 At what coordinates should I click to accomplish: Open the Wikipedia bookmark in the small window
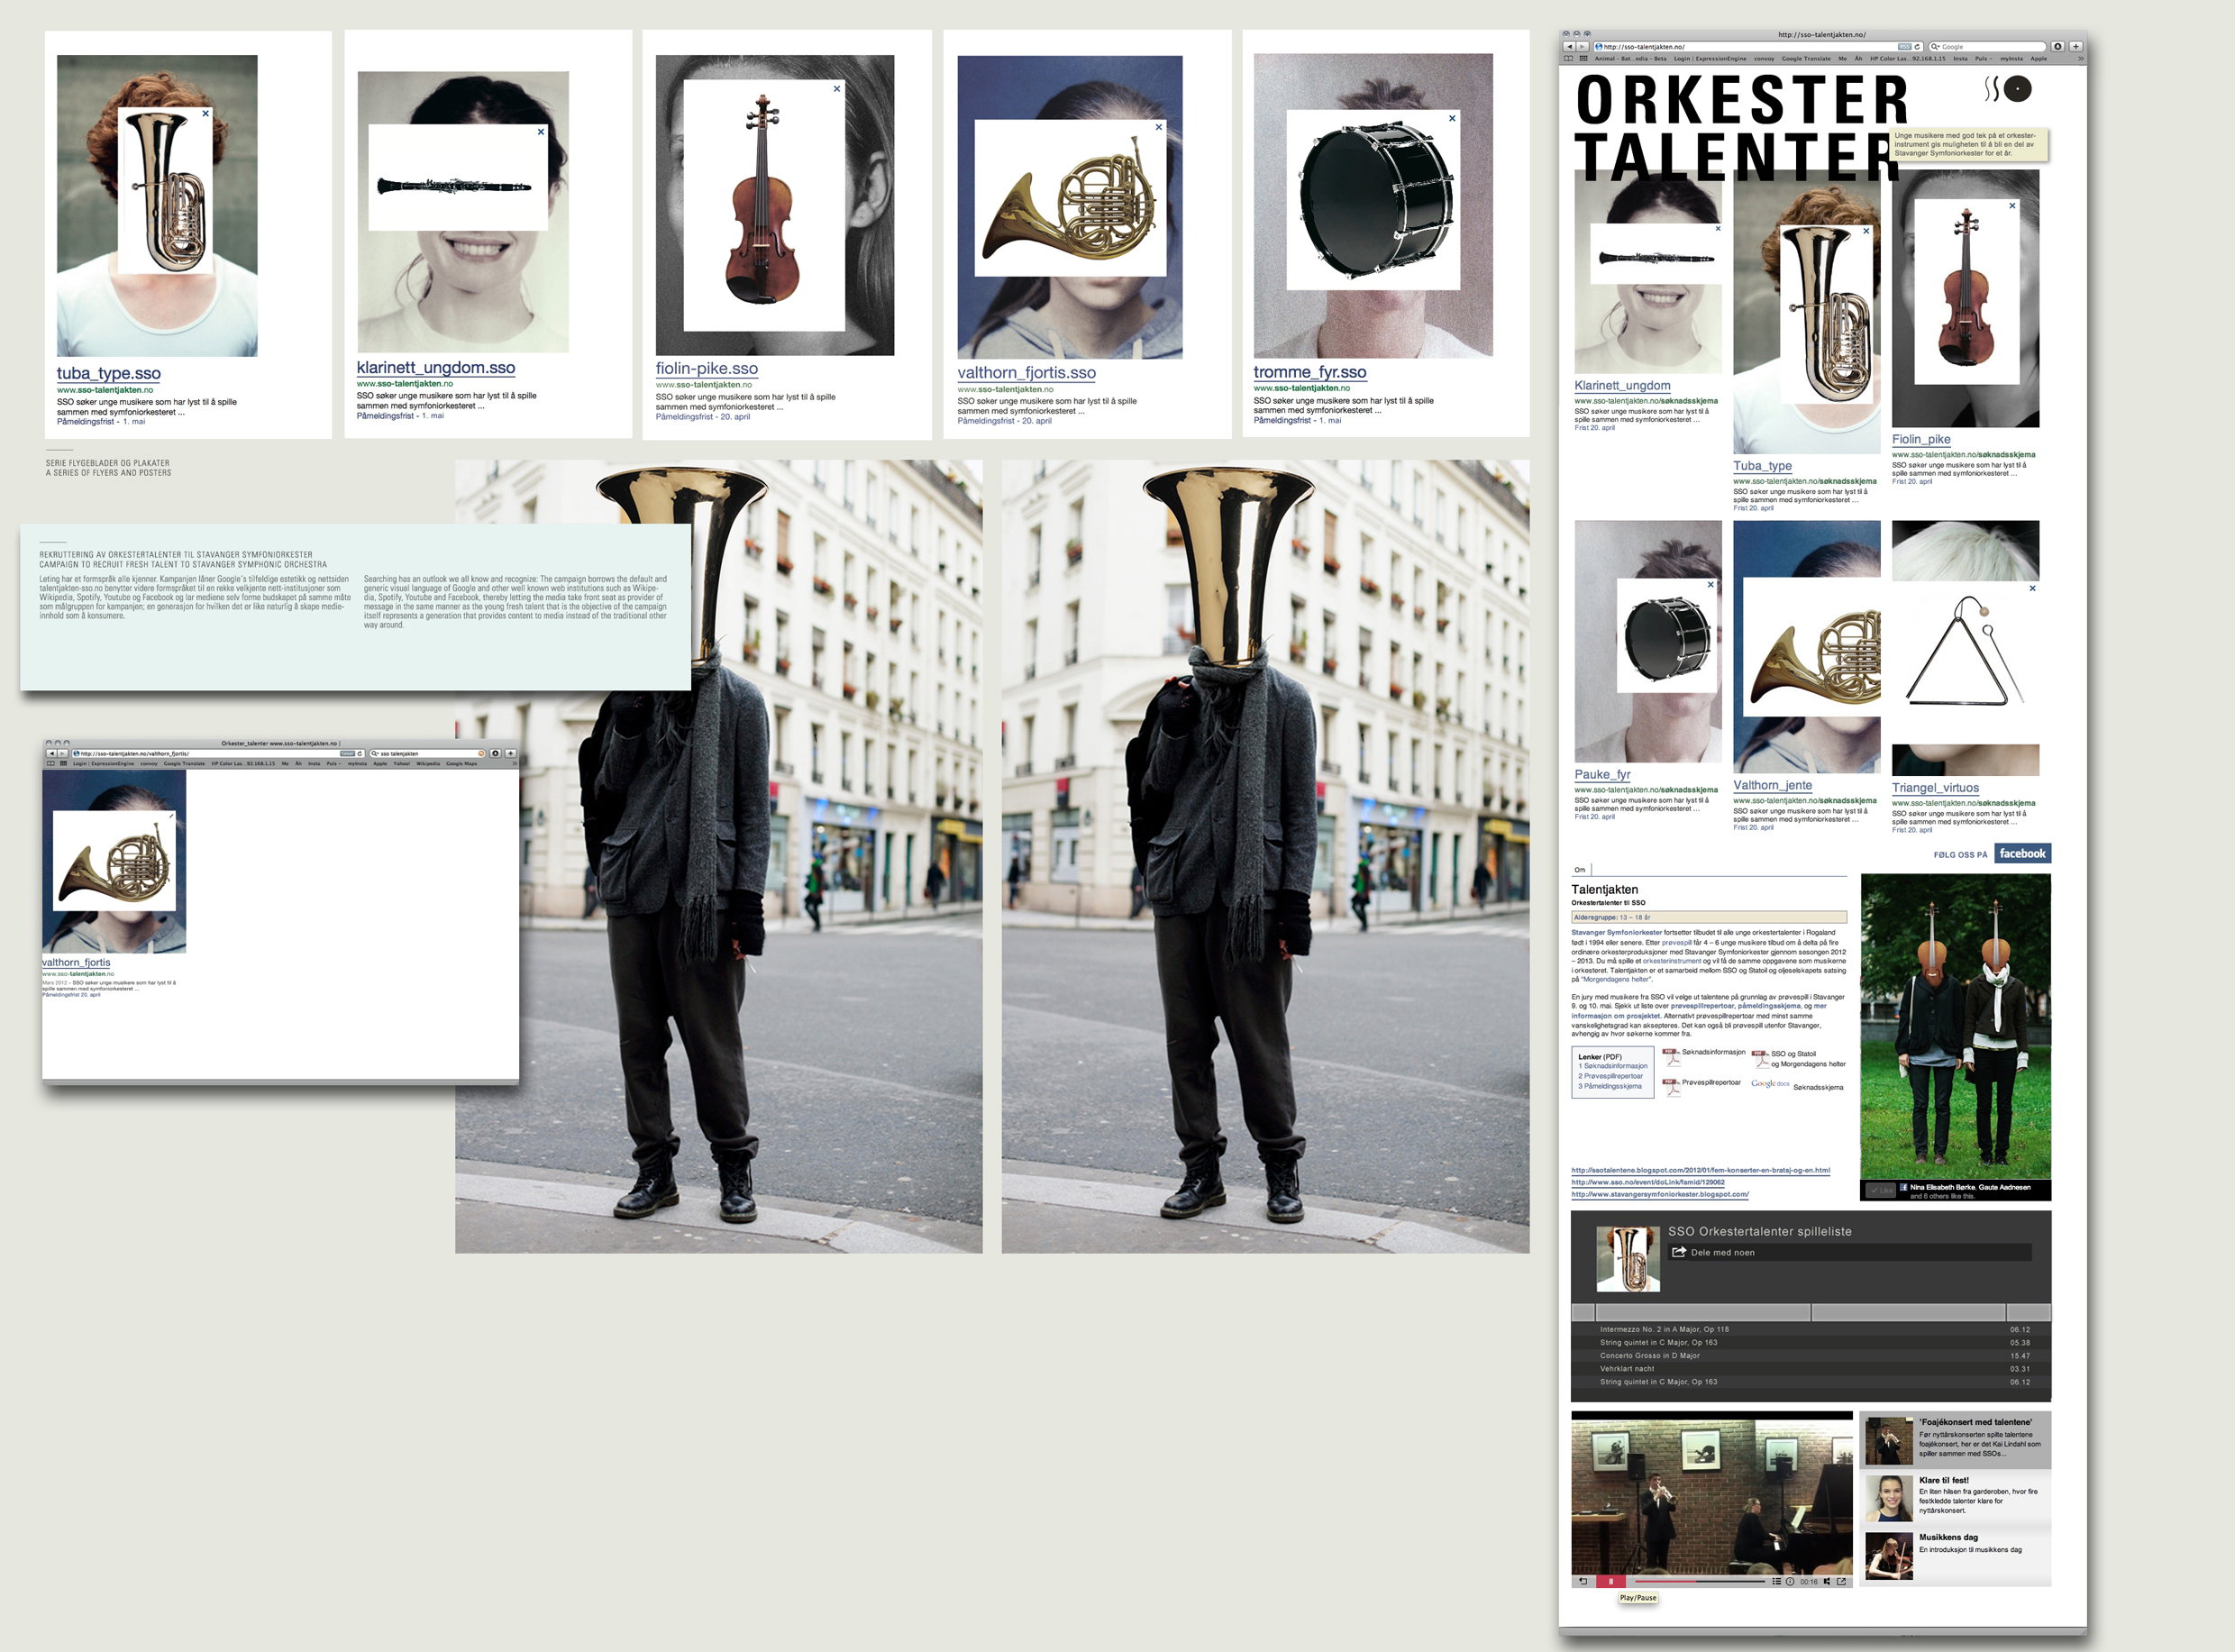[428, 764]
